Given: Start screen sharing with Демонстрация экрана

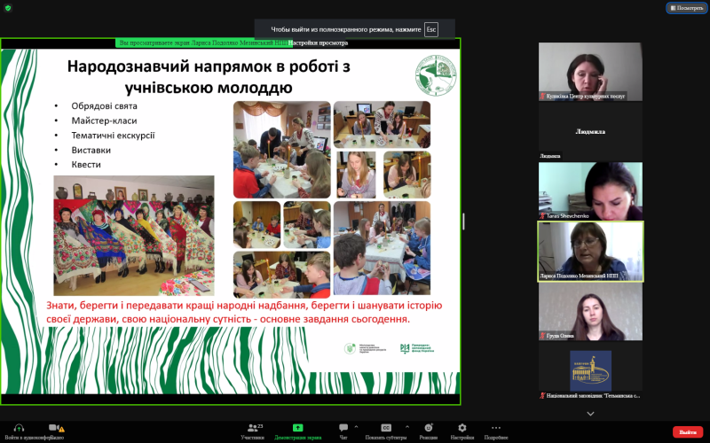Looking at the screenshot, I should (x=297, y=429).
